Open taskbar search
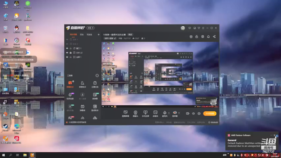Screen dimensions: 281x158 click(x=11, y=155)
